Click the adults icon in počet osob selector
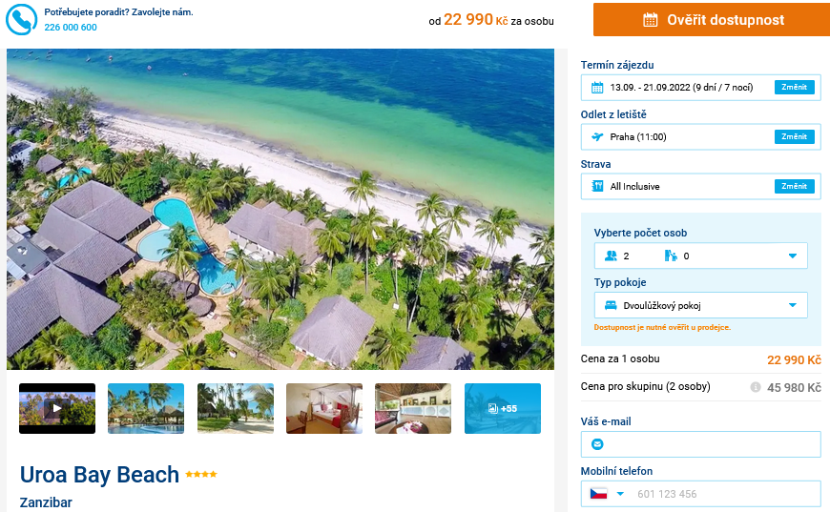The height and width of the screenshot is (512, 830). (x=611, y=256)
